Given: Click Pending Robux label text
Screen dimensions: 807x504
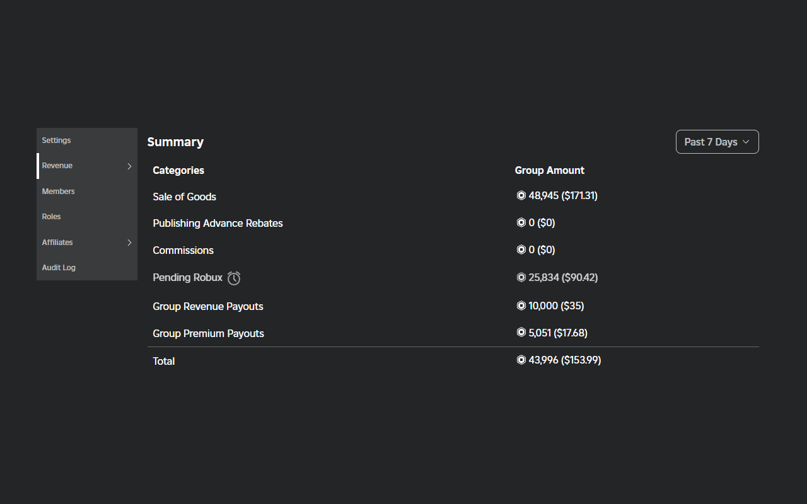Looking at the screenshot, I should (x=188, y=277).
